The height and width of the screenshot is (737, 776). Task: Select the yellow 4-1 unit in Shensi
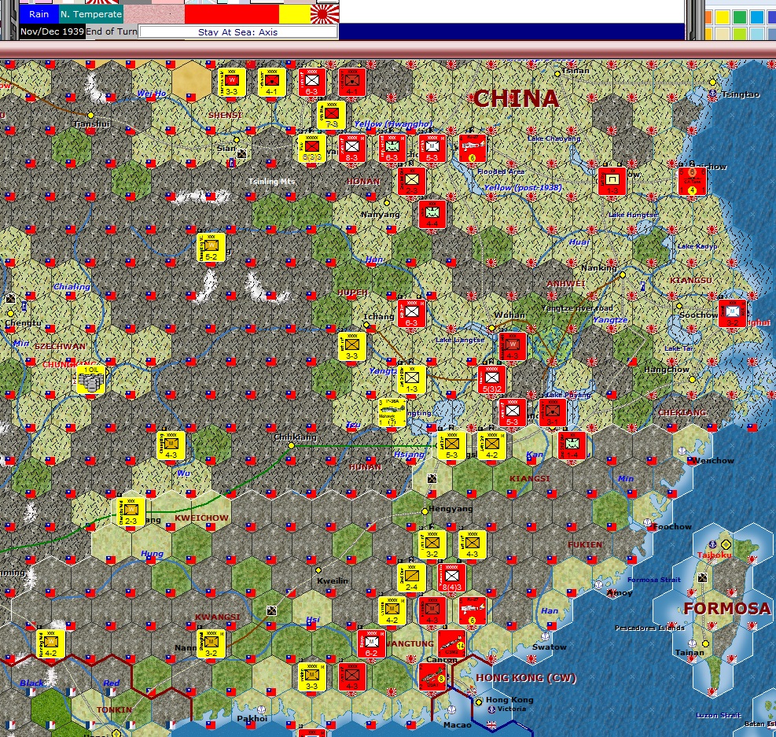pyautogui.click(x=271, y=82)
